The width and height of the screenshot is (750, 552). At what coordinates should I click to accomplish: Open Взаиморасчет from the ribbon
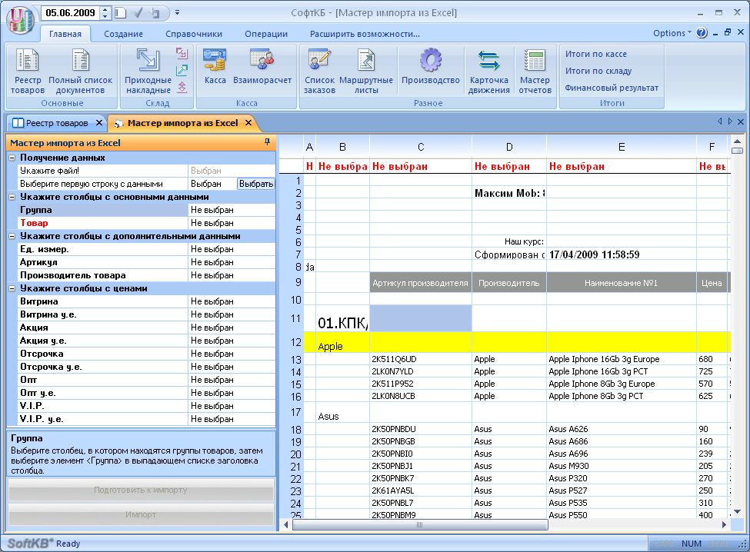(262, 66)
